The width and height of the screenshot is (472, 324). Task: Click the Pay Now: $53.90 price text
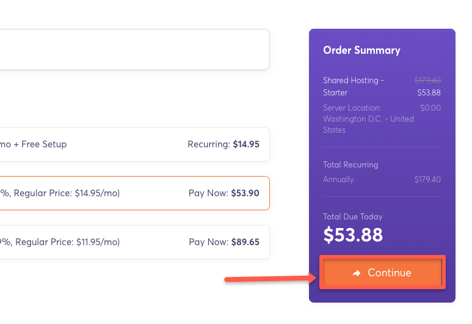[224, 193]
